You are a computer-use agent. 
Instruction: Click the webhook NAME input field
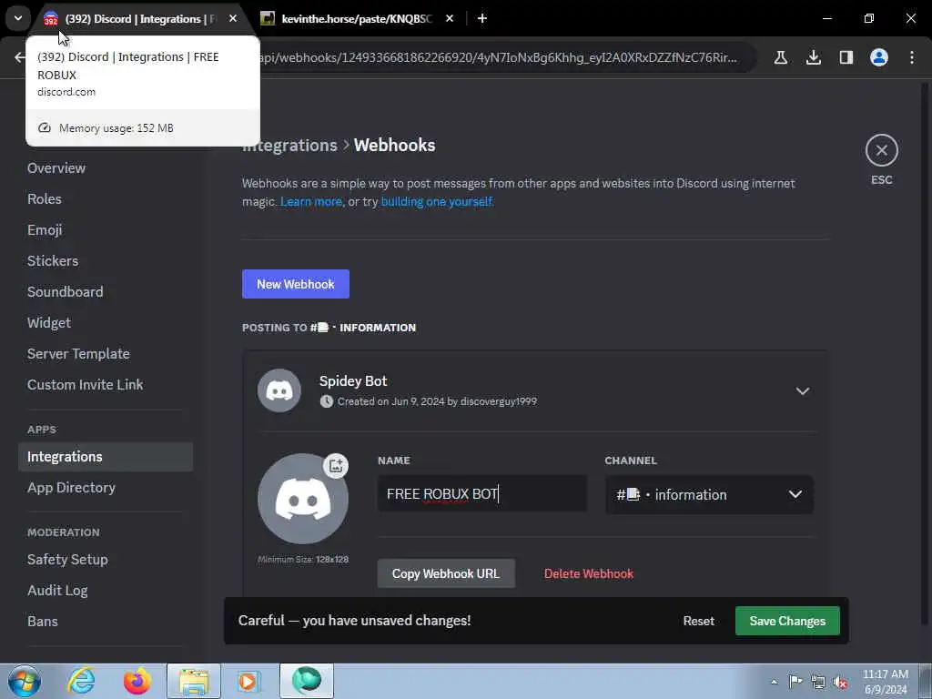click(482, 493)
